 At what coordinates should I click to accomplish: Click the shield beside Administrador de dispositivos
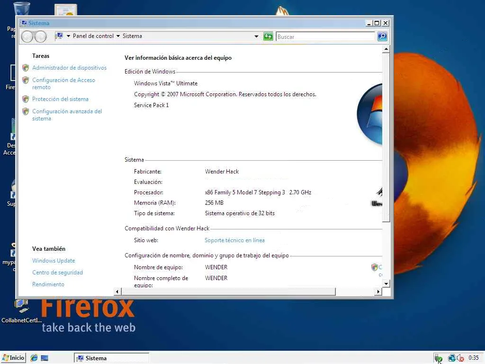pyautogui.click(x=26, y=67)
